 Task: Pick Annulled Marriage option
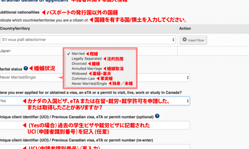pyautogui.click(x=87, y=69)
